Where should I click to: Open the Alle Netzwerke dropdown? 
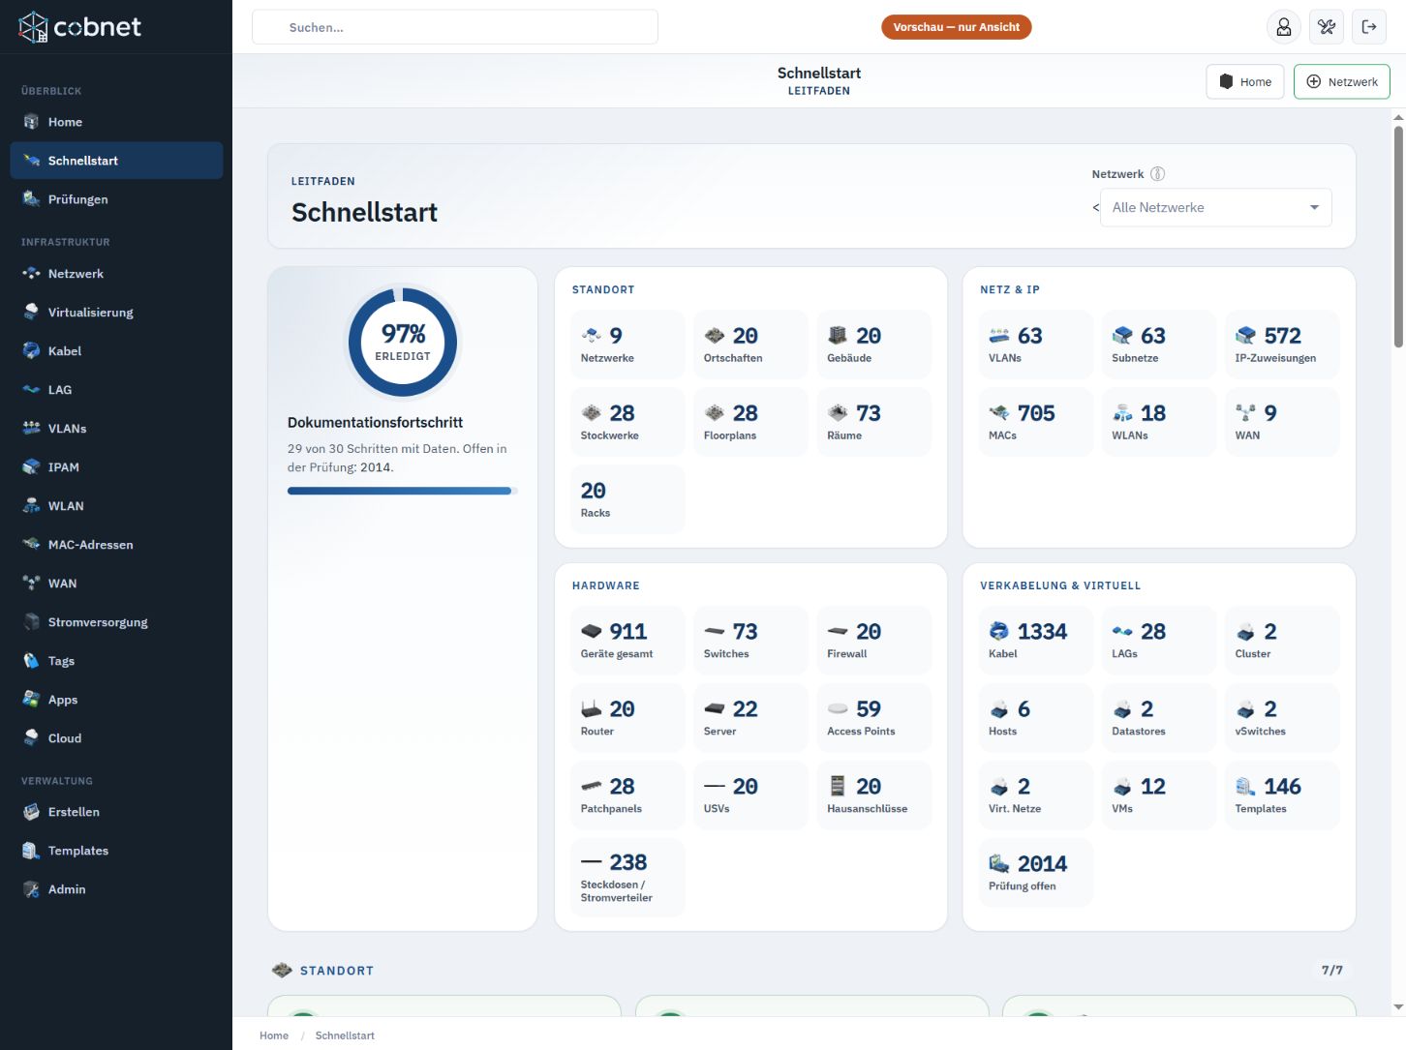1215,207
